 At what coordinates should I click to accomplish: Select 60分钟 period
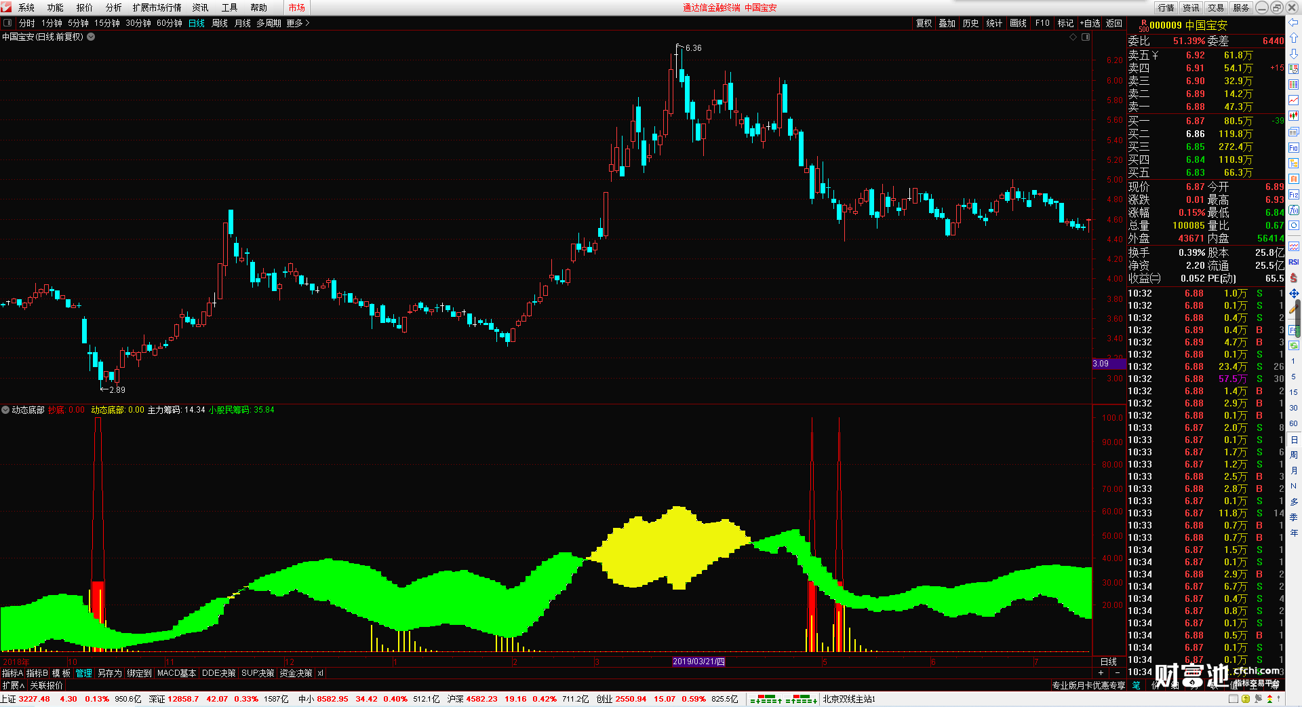(x=170, y=23)
